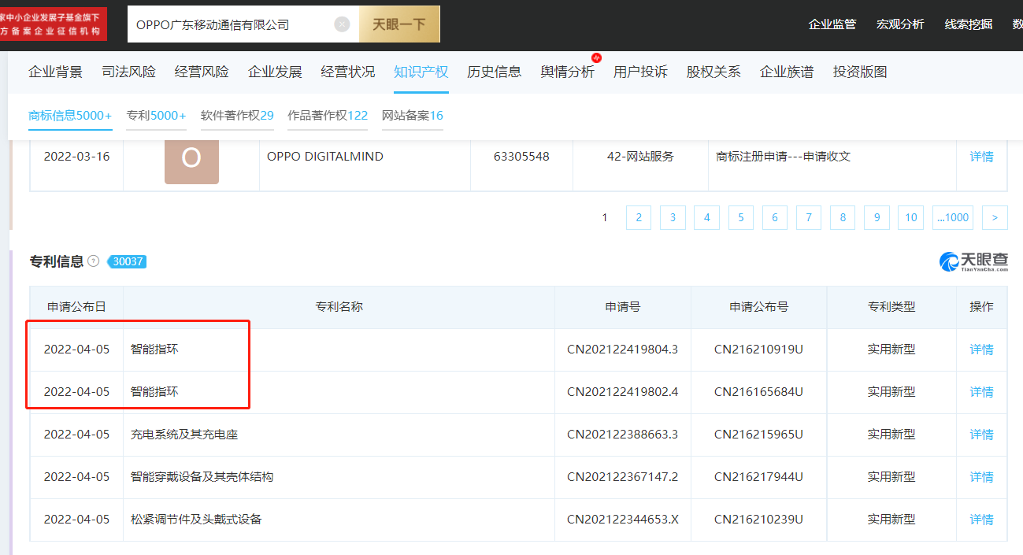
Task: Open 详情 for patent CN202122419802.4
Action: click(981, 392)
